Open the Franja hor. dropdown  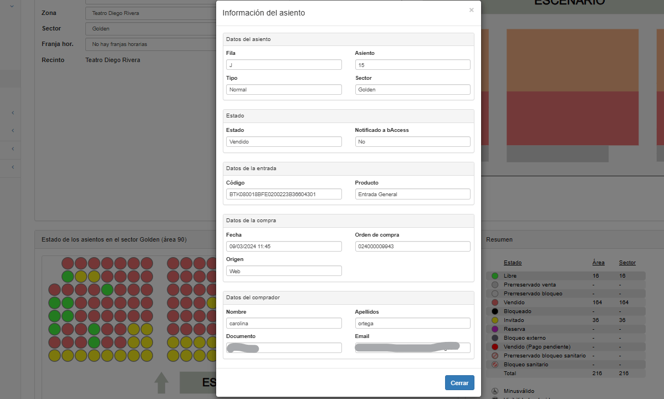151,44
